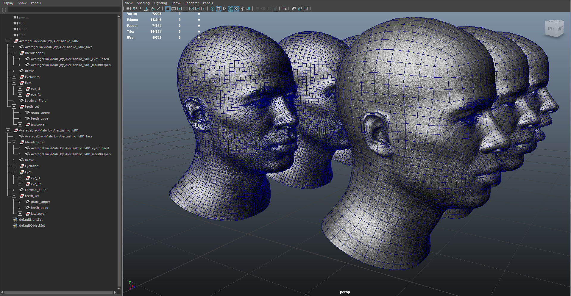Click the 2D Pan/Zoom icon
Image resolution: width=571 pixels, height=296 pixels.
pyautogui.click(x=152, y=9)
